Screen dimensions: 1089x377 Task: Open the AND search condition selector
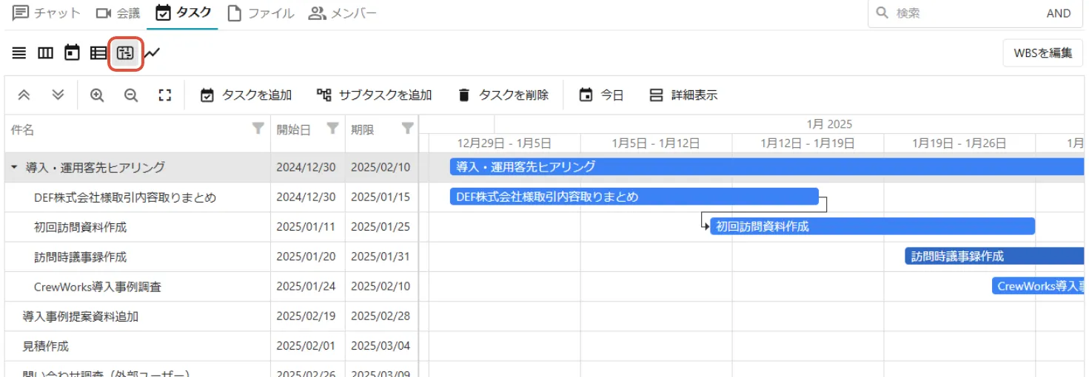[1059, 13]
